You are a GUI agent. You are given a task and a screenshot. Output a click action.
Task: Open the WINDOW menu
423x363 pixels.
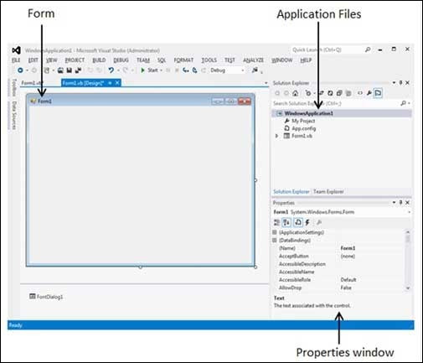(x=282, y=60)
